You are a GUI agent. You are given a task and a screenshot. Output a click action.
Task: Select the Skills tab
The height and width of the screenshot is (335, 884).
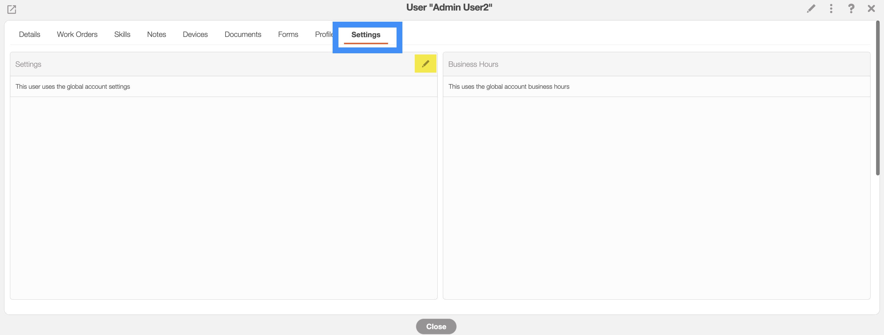tap(122, 35)
